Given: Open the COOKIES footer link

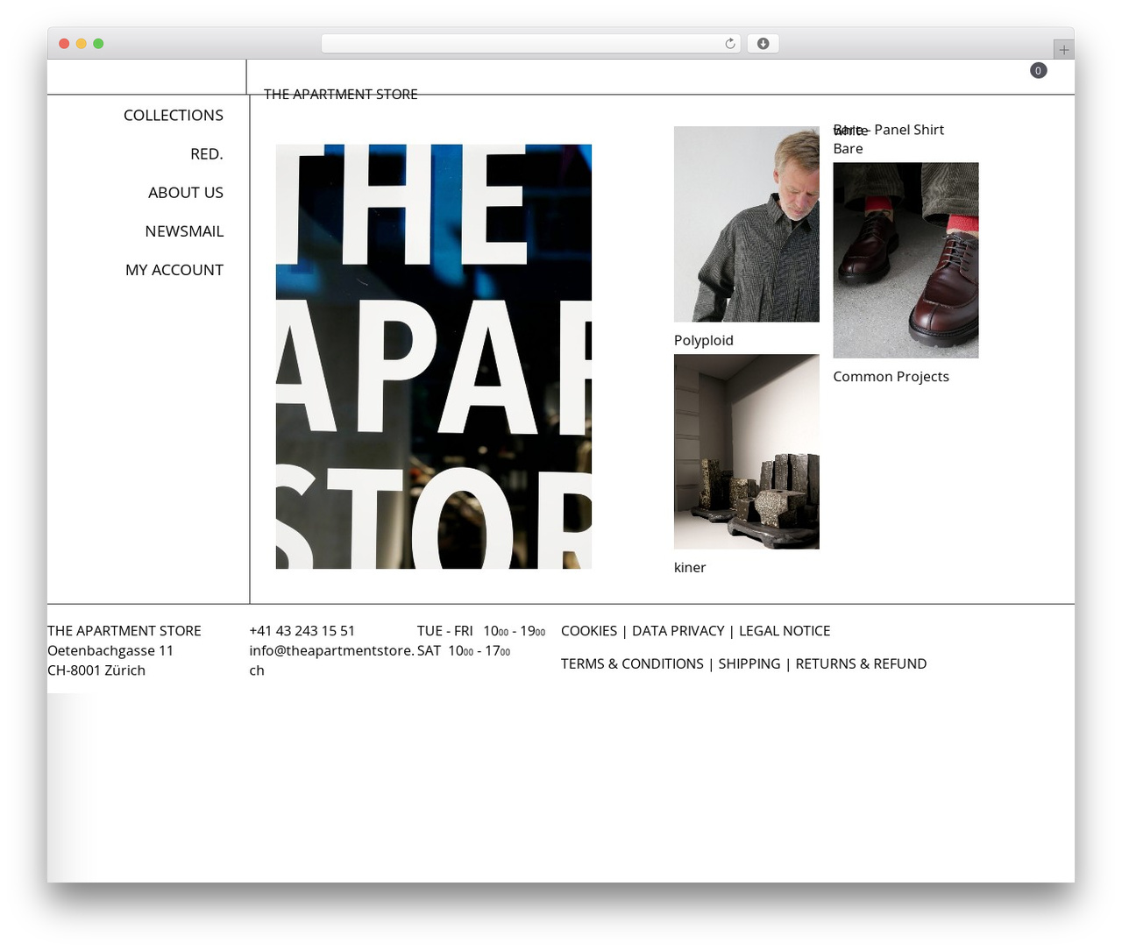Looking at the screenshot, I should pyautogui.click(x=589, y=631).
